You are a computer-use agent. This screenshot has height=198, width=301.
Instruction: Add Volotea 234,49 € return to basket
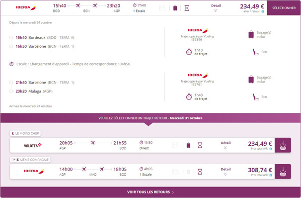(283, 145)
